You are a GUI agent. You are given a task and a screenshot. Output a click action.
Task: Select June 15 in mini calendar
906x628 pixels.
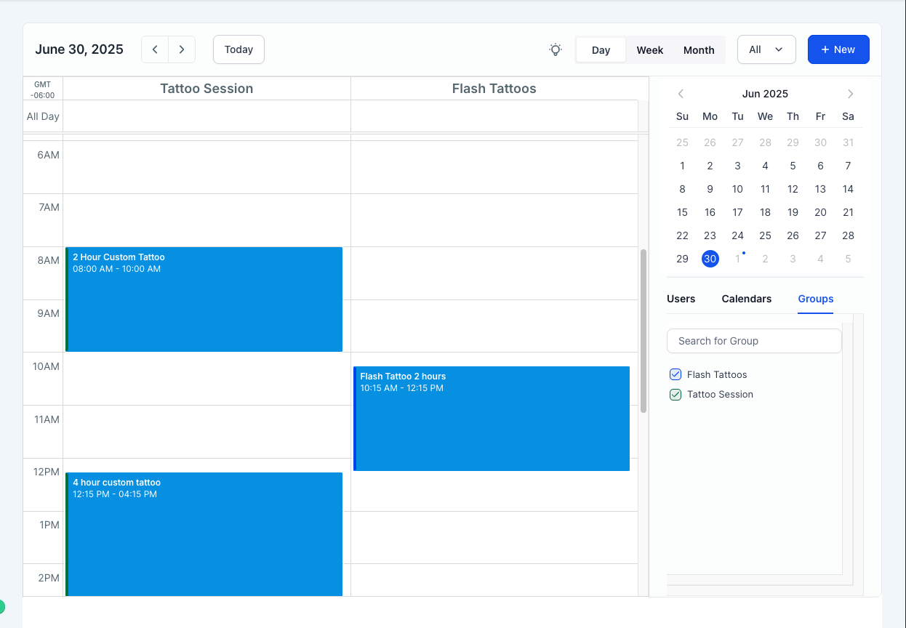pyautogui.click(x=682, y=212)
